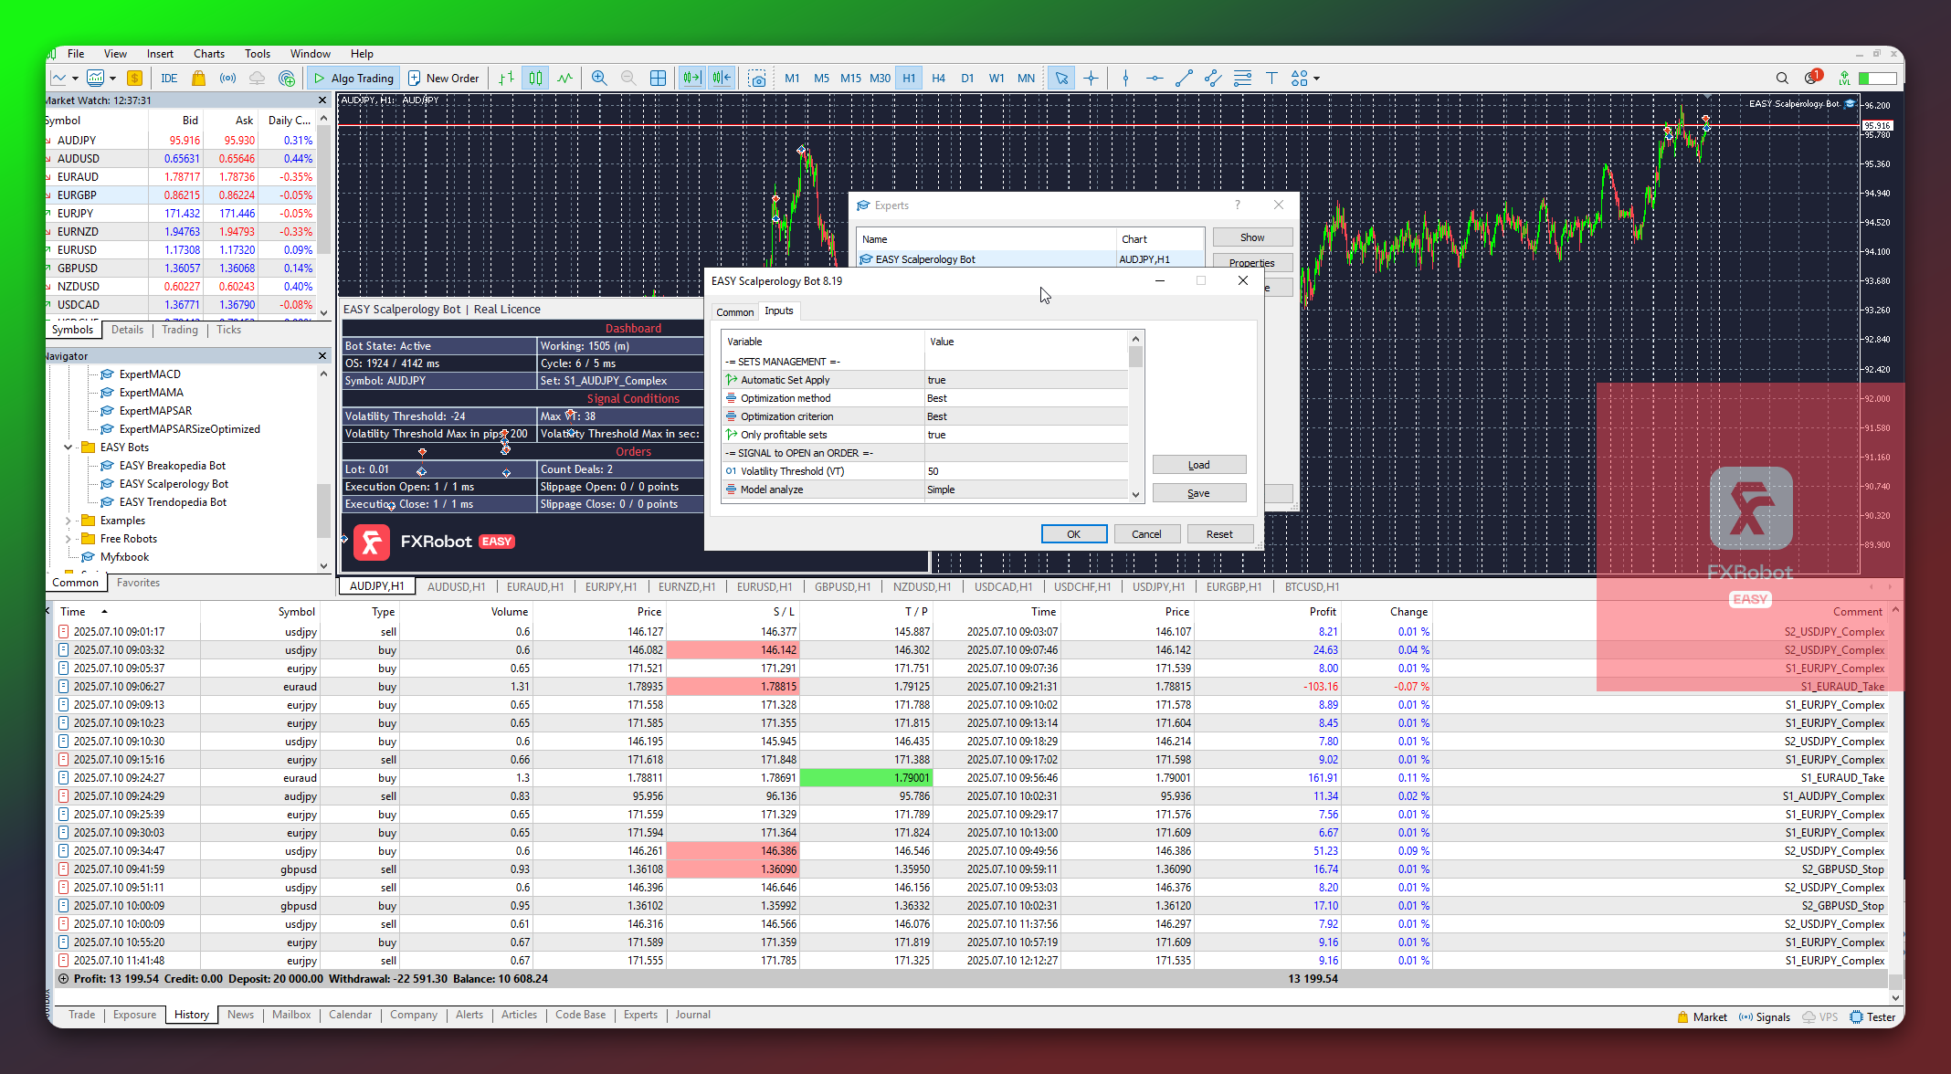This screenshot has height=1074, width=1951.
Task: Open the Charts menu
Action: (x=208, y=54)
